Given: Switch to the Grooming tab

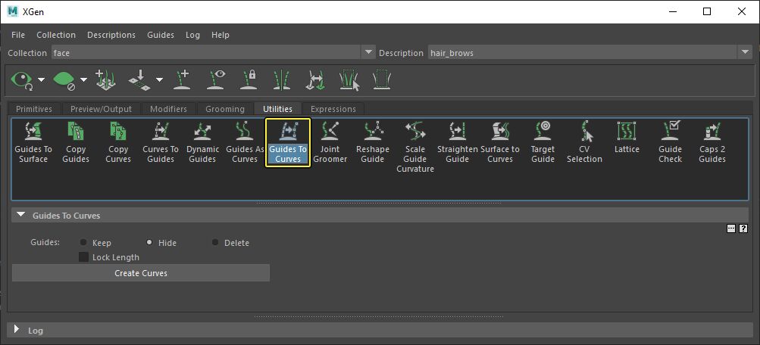Looking at the screenshot, I should (225, 109).
